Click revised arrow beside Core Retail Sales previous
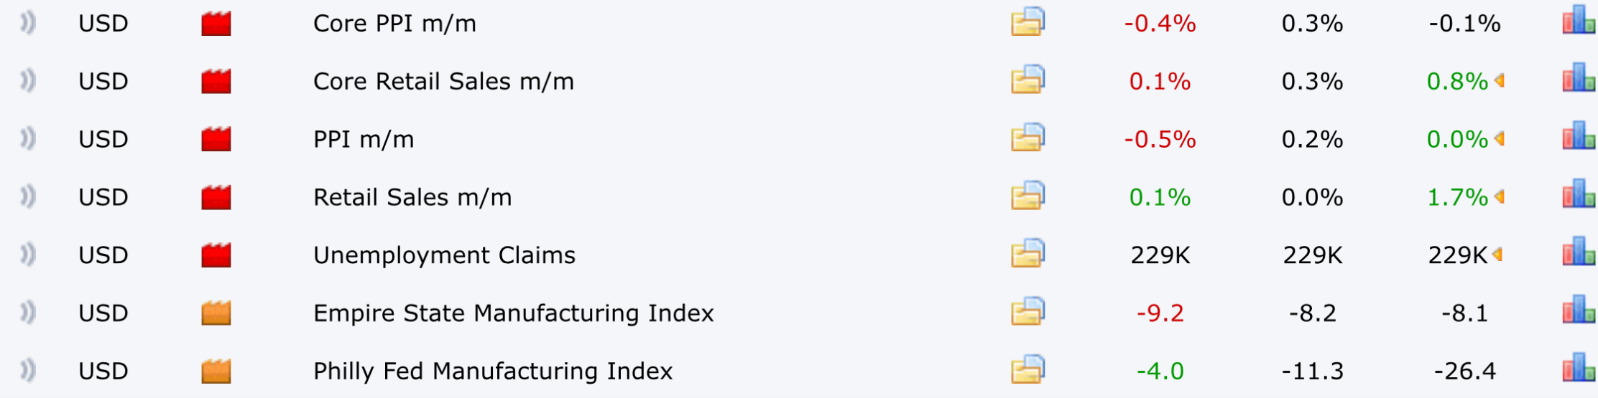The image size is (1598, 398). coord(1499,81)
